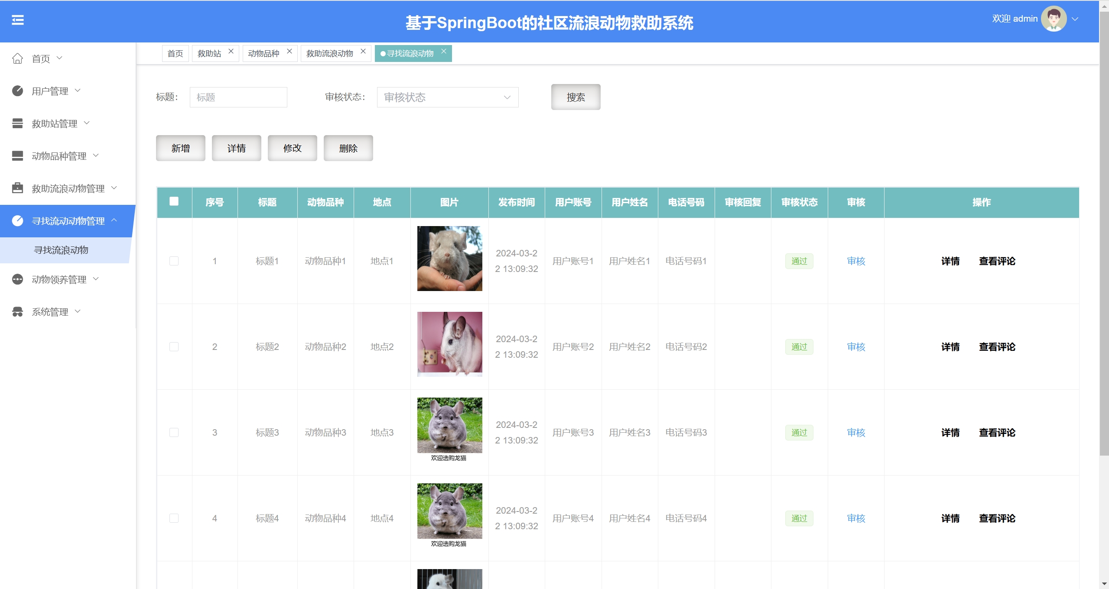Click the 删除 button
The height and width of the screenshot is (589, 1109).
[348, 148]
